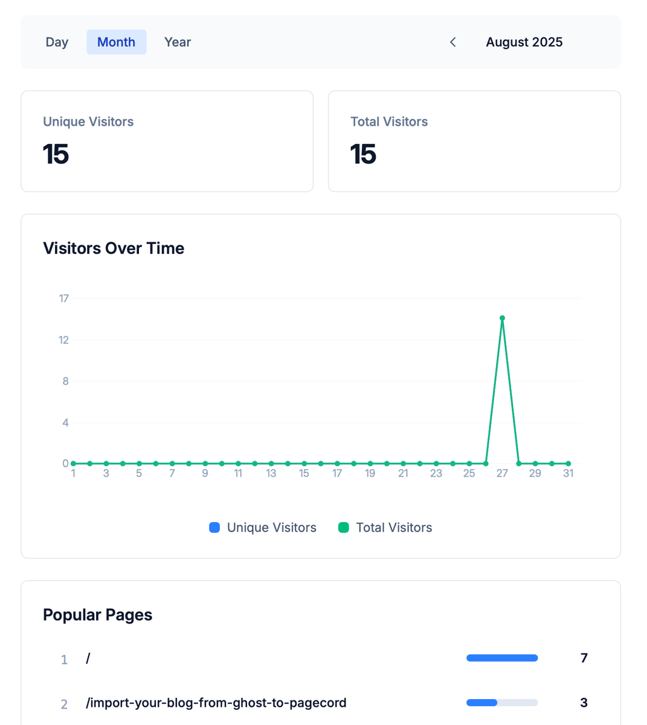
Task: Open the "/" home page entry
Action: tap(88, 659)
